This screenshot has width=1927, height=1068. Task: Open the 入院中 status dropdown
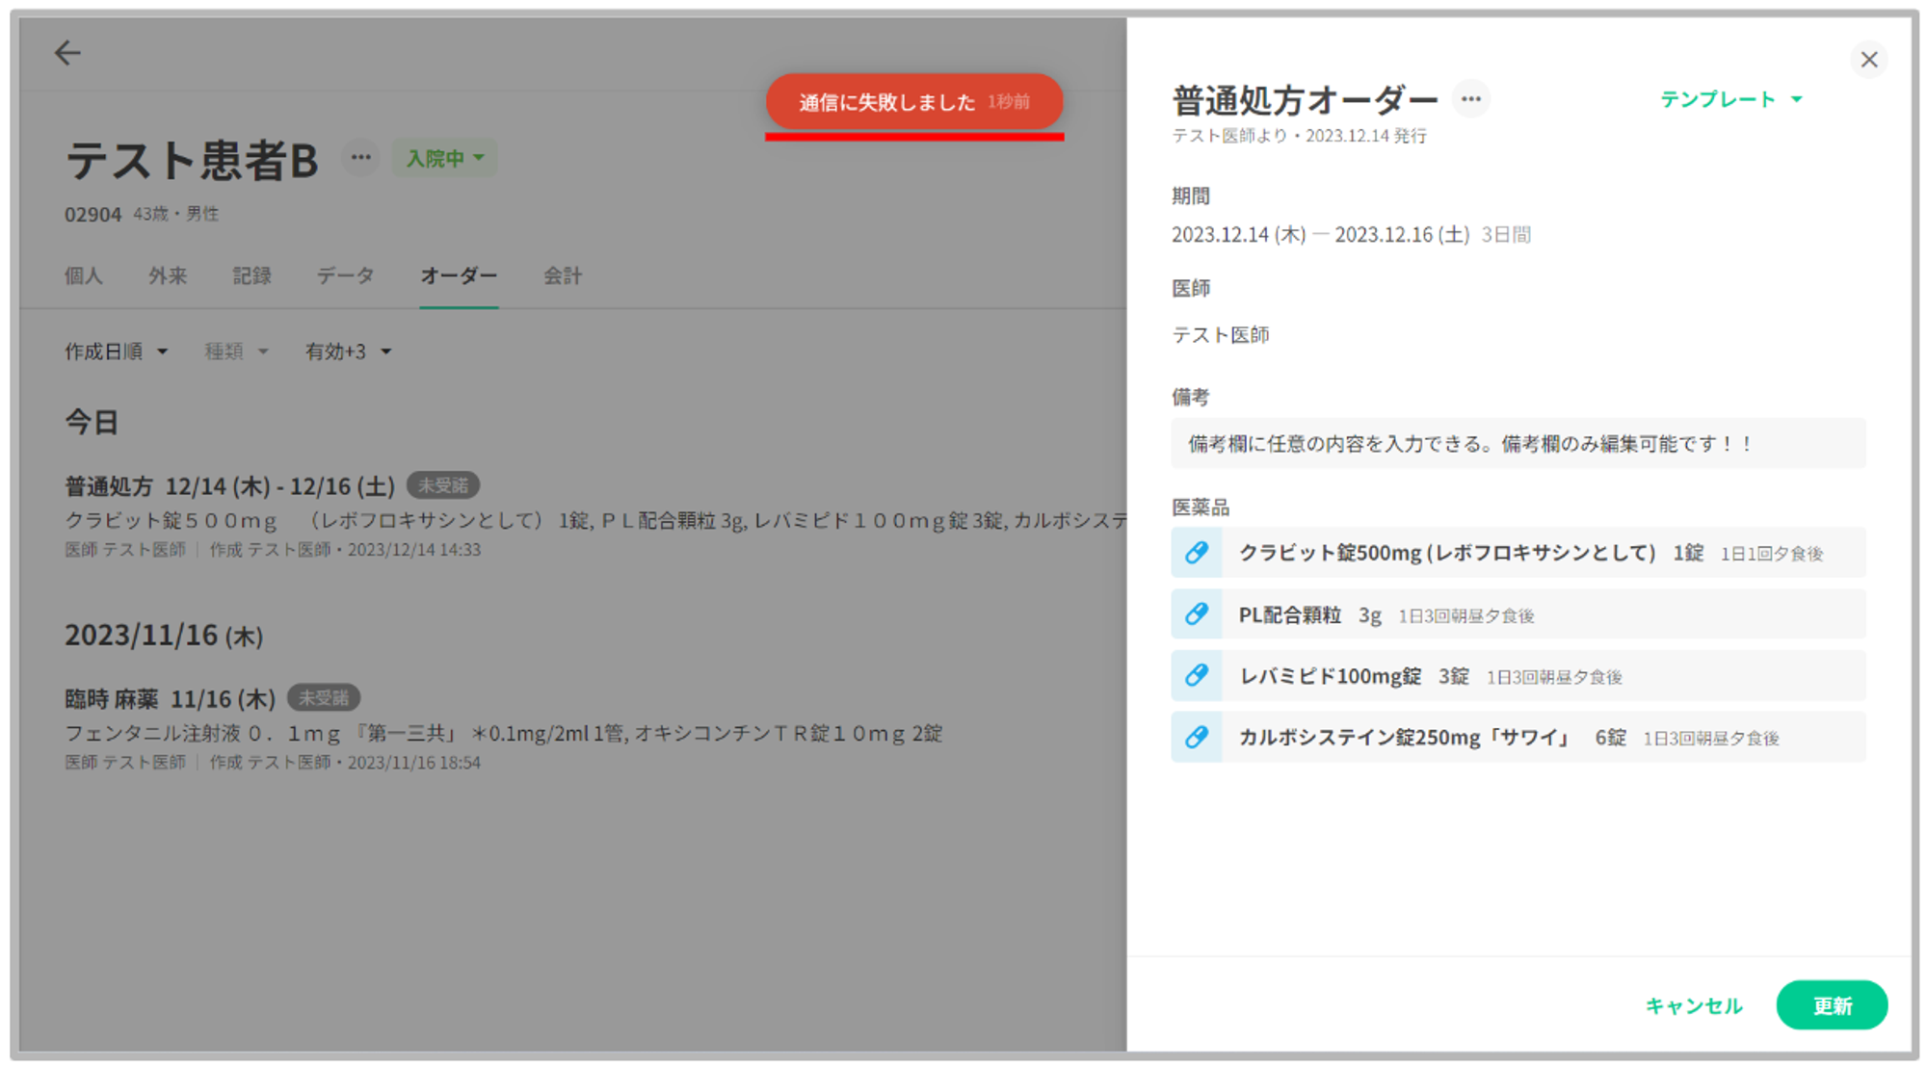[x=444, y=158]
